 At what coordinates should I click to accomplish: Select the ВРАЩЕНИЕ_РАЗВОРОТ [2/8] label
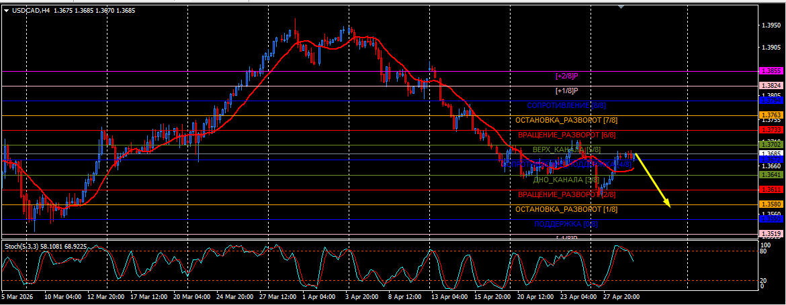pyautogui.click(x=566, y=194)
